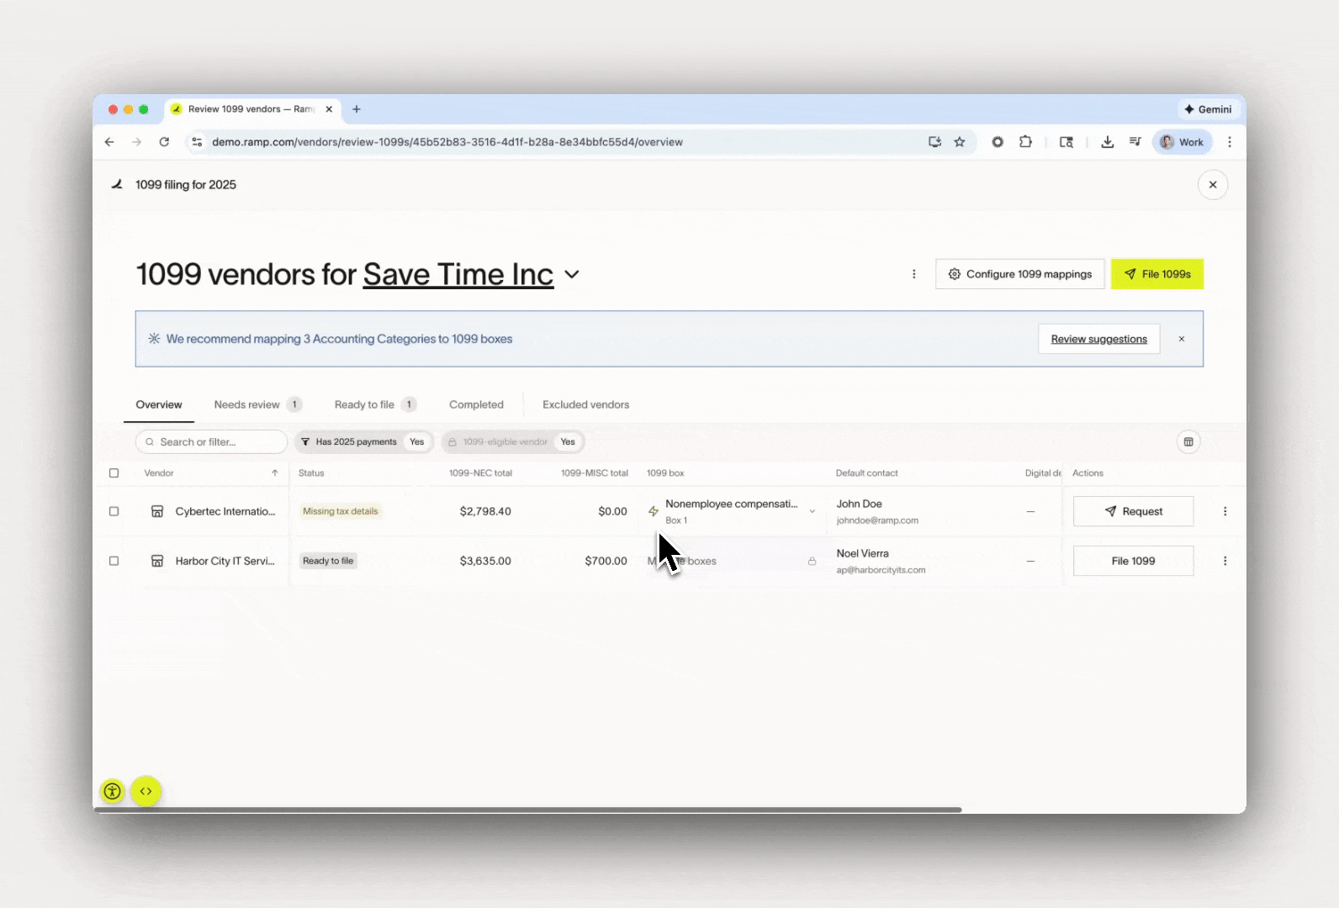This screenshot has height=908, width=1339.
Task: Open the Work profile button
Action: [x=1182, y=142]
